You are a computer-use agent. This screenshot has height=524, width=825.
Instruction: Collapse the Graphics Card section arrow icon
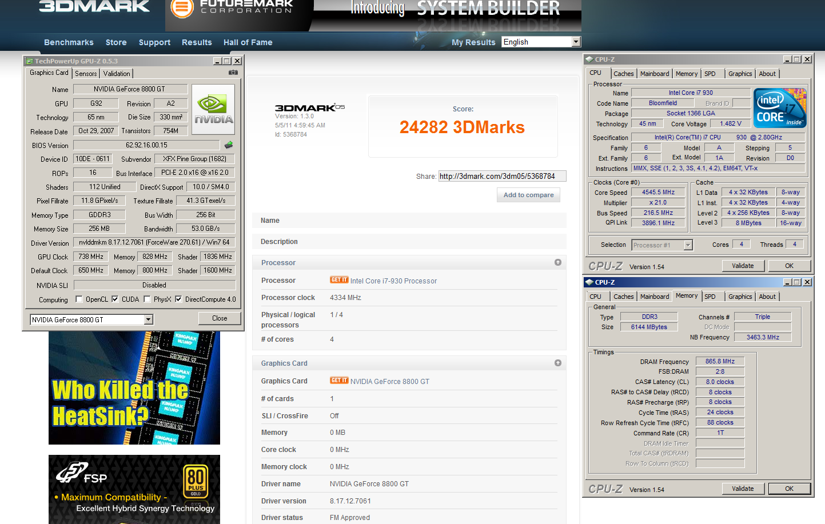coord(558,363)
